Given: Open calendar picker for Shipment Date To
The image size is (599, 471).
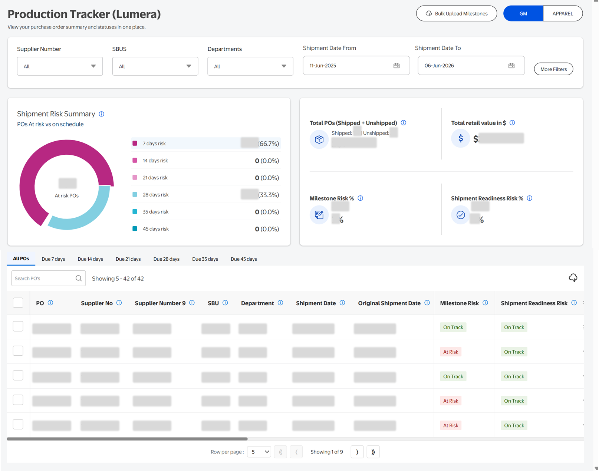Looking at the screenshot, I should pyautogui.click(x=511, y=66).
